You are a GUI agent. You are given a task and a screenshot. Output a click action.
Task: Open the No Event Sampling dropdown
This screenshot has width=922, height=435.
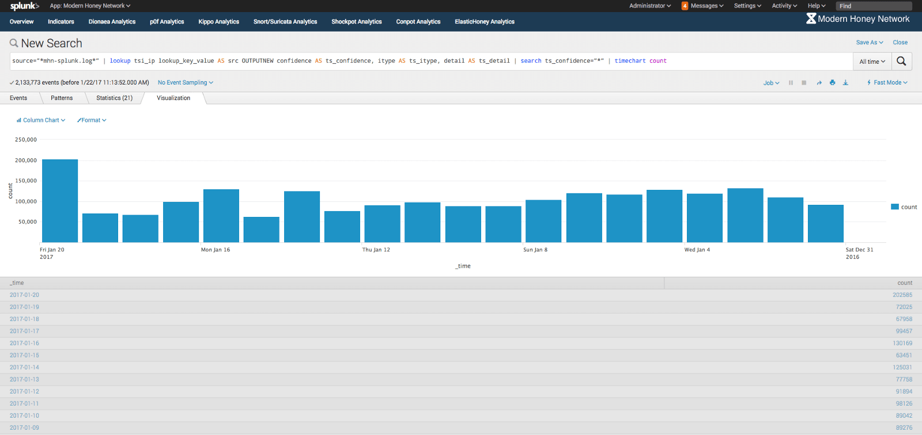(186, 83)
